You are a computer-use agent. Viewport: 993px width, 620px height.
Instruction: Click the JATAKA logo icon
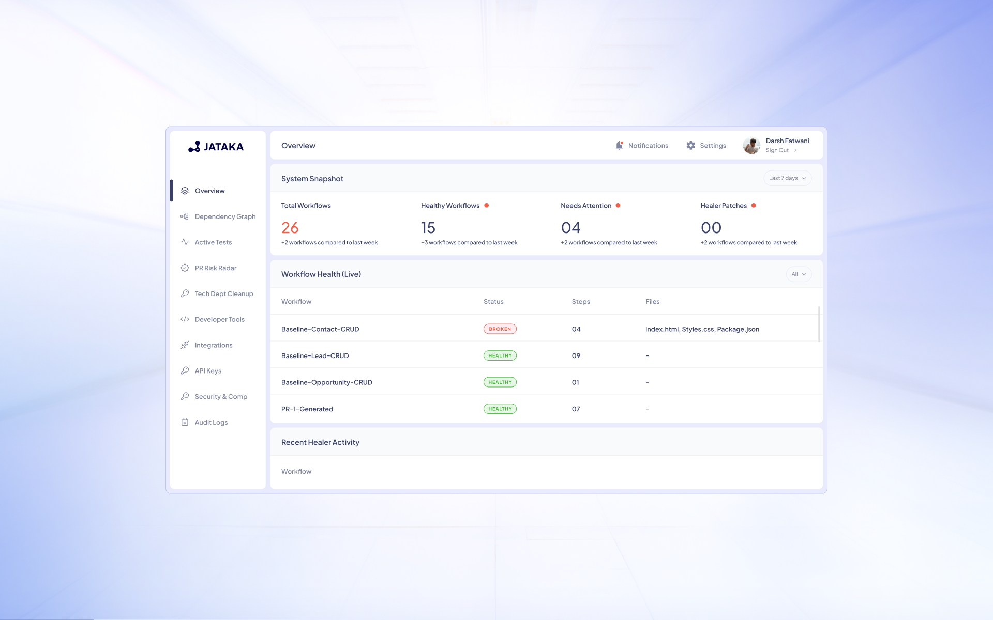[x=194, y=147]
